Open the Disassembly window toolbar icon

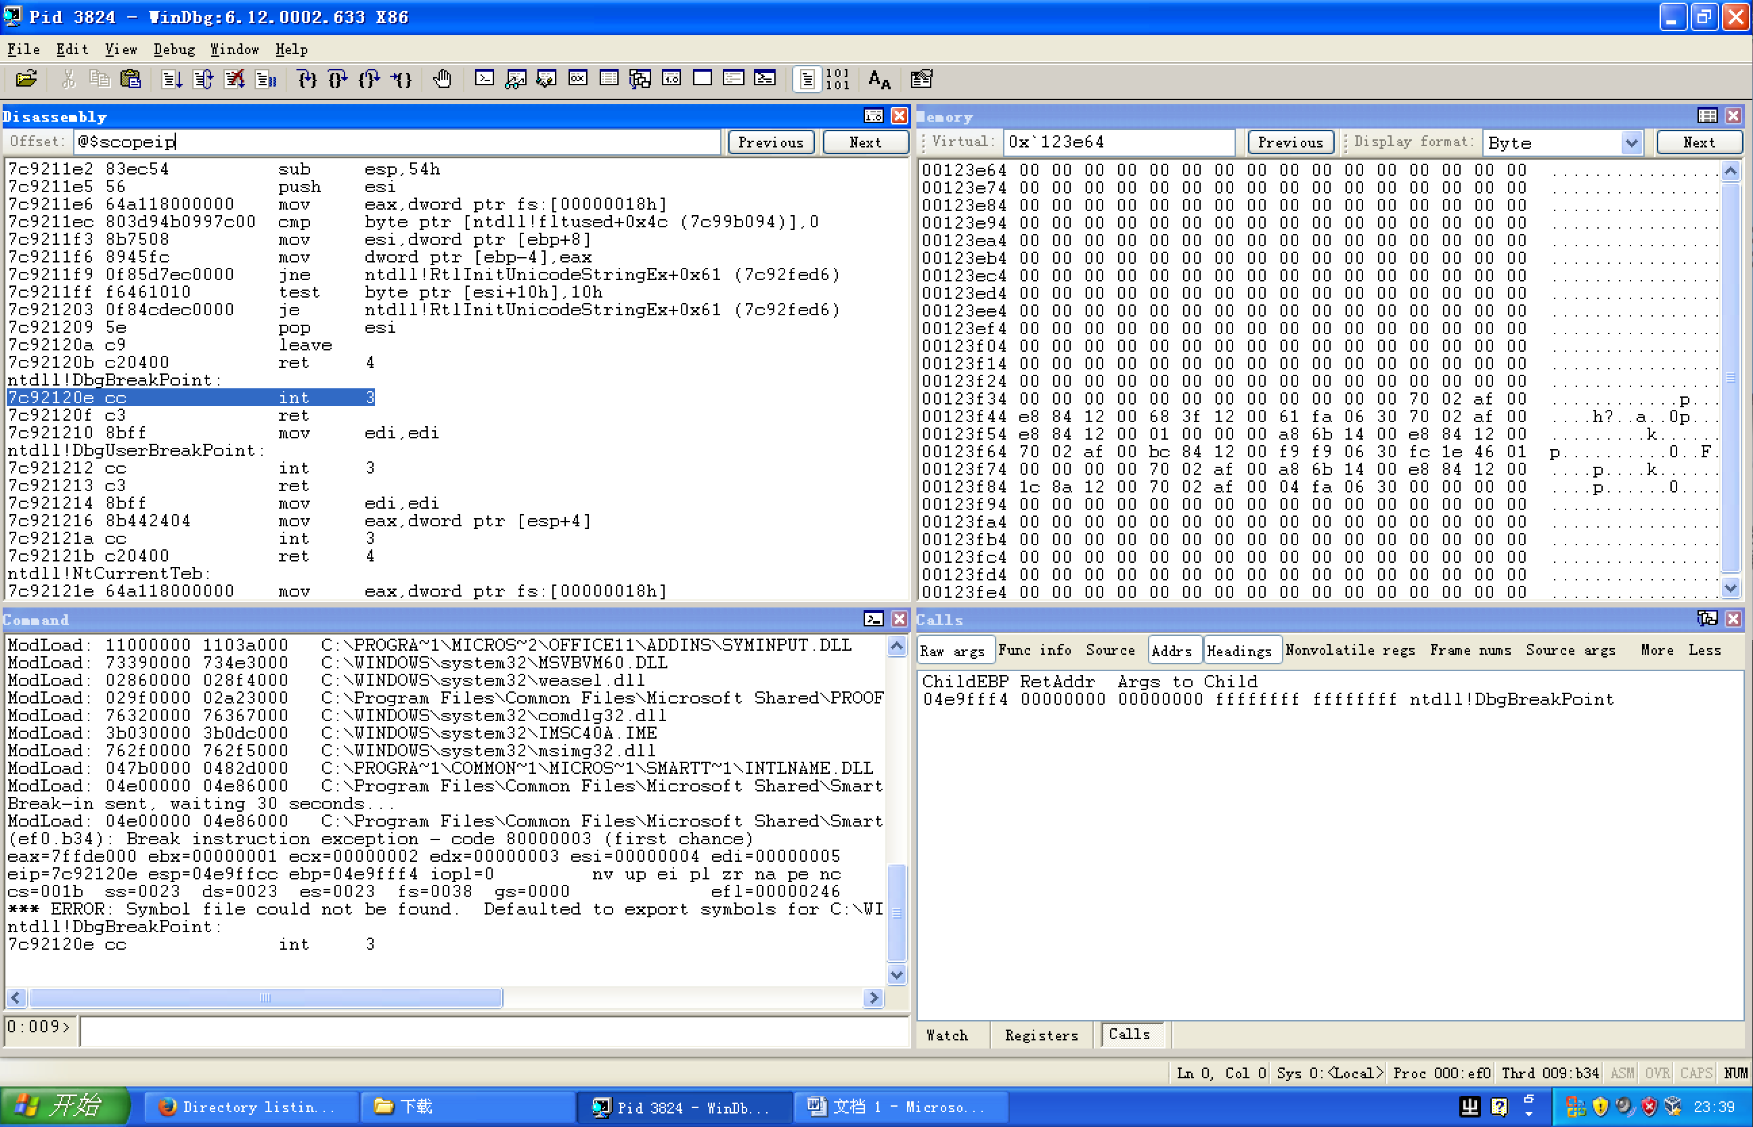(x=671, y=79)
